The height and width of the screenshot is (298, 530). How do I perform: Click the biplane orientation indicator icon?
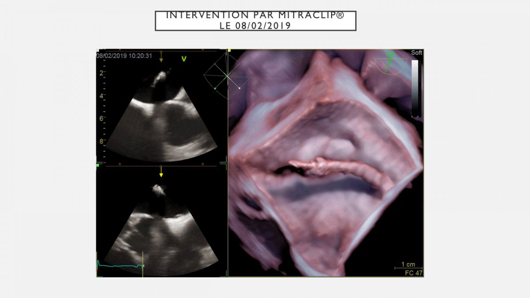pos(226,76)
